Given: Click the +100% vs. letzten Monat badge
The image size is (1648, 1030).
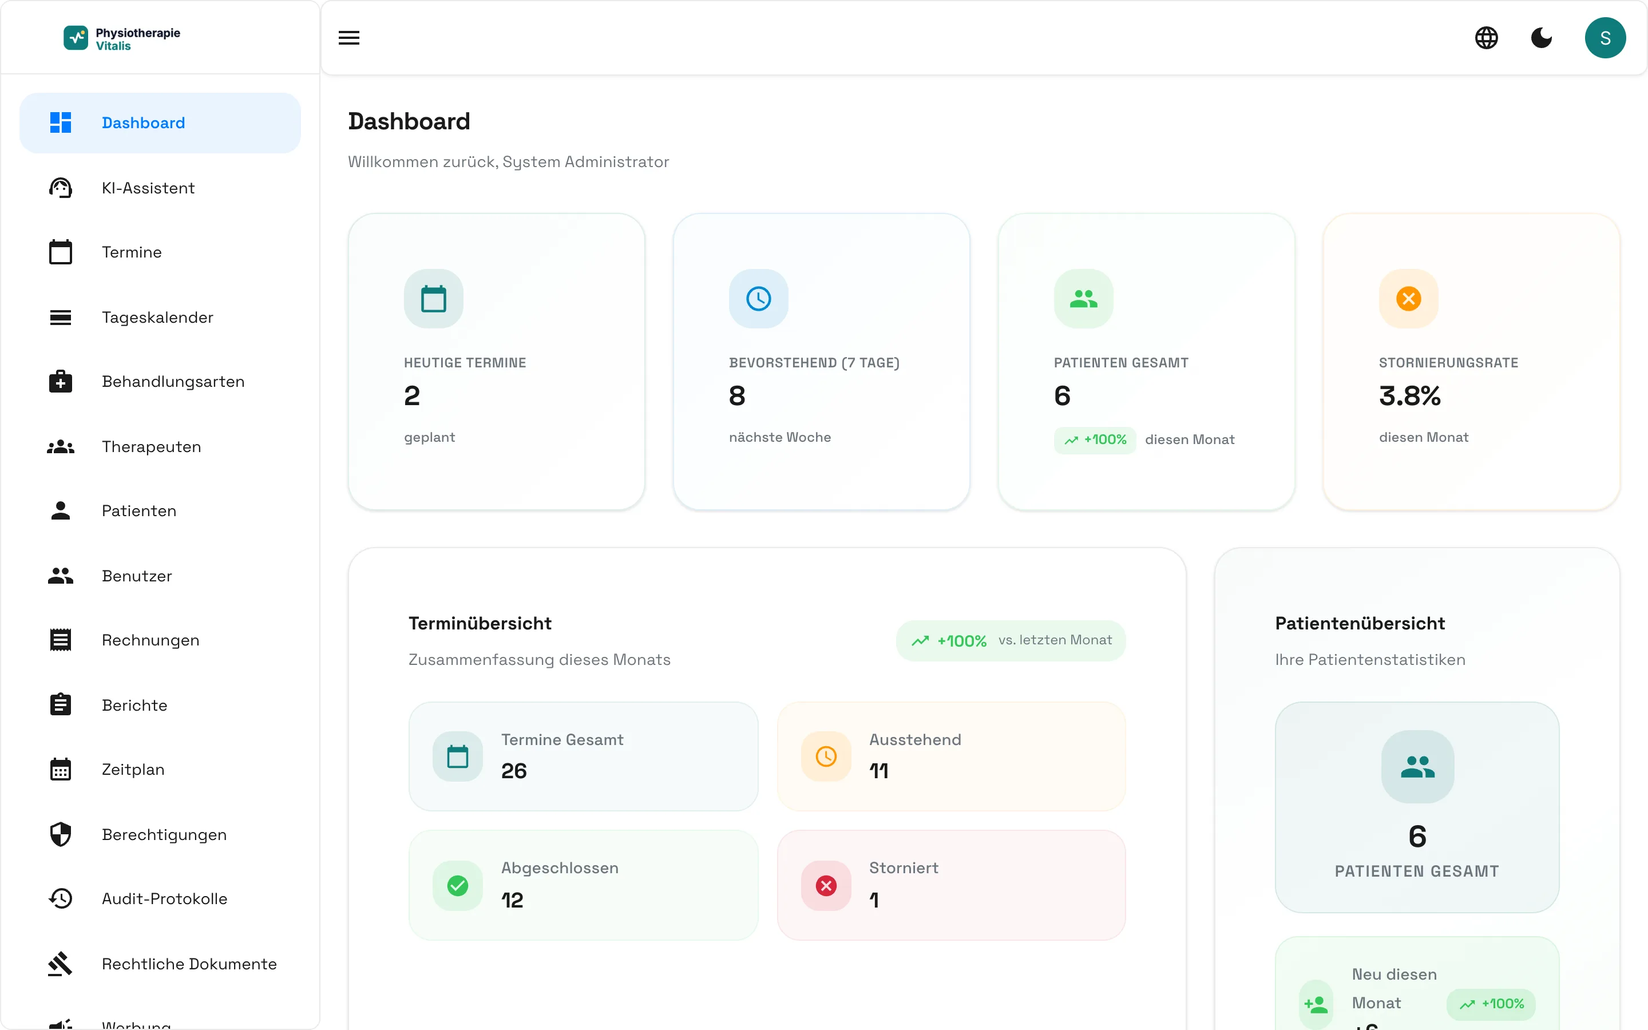Looking at the screenshot, I should (x=1011, y=640).
